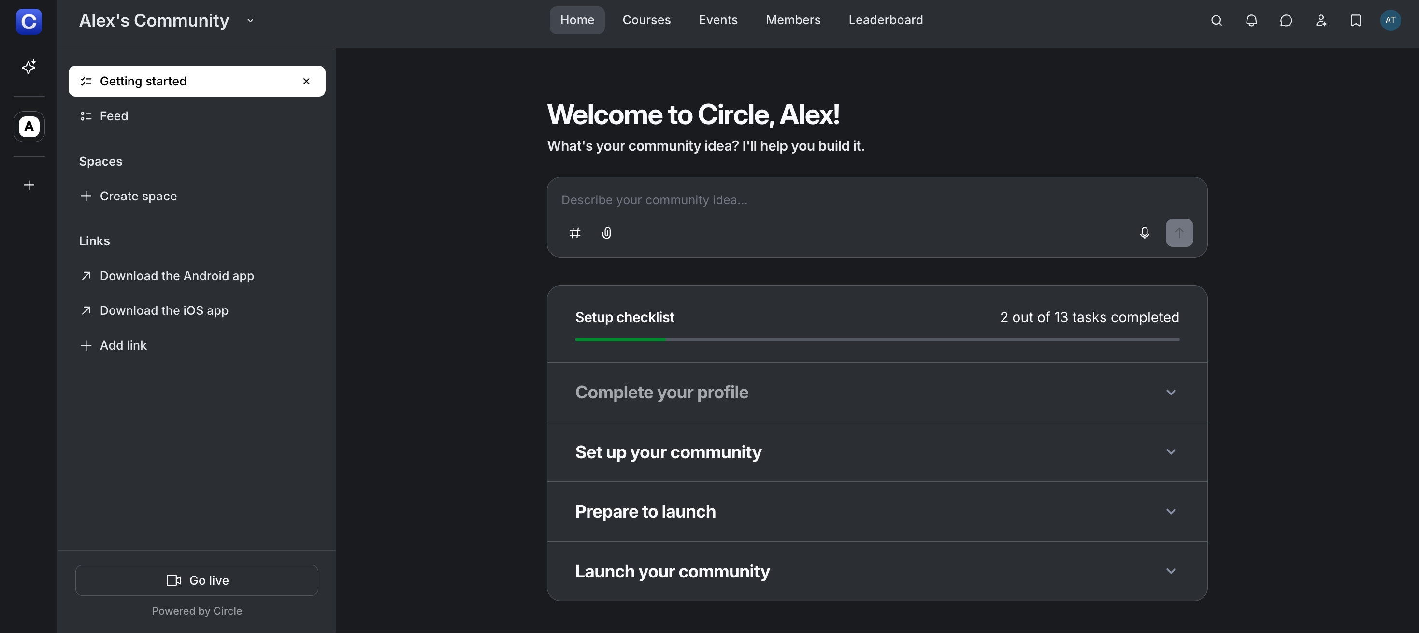This screenshot has height=633, width=1419.
Task: Click the Circle logo icon
Action: coord(29,21)
